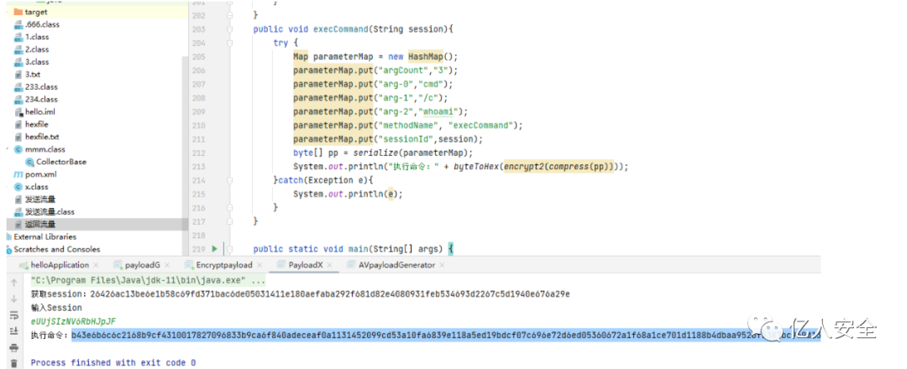Click the highlighted hex command output line
The width and height of the screenshot is (907, 369).
(x=445, y=335)
